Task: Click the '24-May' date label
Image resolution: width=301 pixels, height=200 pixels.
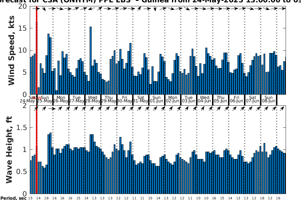Action: pos(27,101)
